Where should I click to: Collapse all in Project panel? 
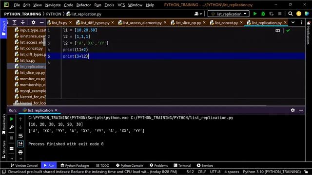23,22
